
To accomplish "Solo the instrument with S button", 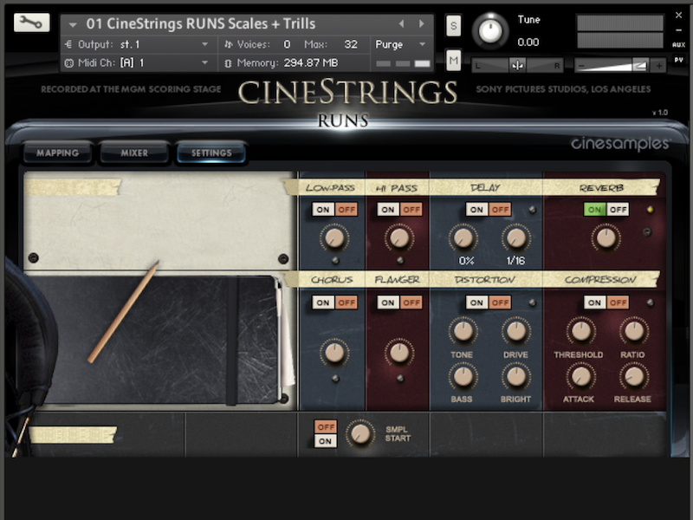I will (453, 26).
